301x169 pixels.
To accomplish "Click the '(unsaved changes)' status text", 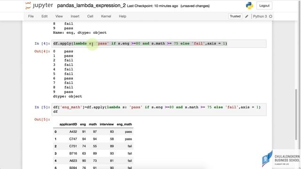I will [x=195, y=6].
